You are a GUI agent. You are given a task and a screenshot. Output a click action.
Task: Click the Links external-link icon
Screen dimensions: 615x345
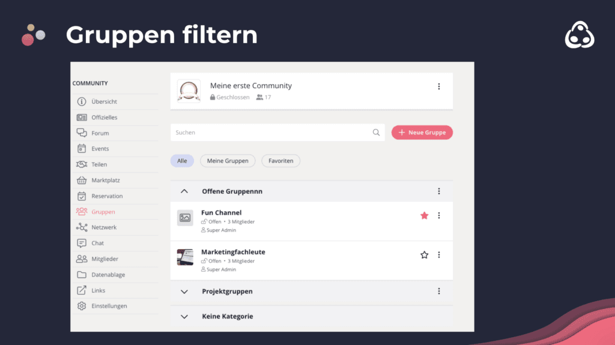point(82,290)
